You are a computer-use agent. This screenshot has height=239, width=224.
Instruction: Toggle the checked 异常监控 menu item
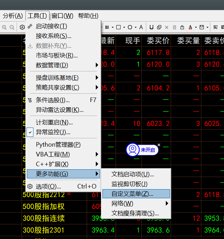coord(53,132)
